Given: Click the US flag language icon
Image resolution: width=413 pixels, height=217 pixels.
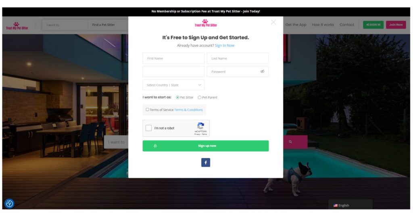Looking at the screenshot, I should (335, 205).
